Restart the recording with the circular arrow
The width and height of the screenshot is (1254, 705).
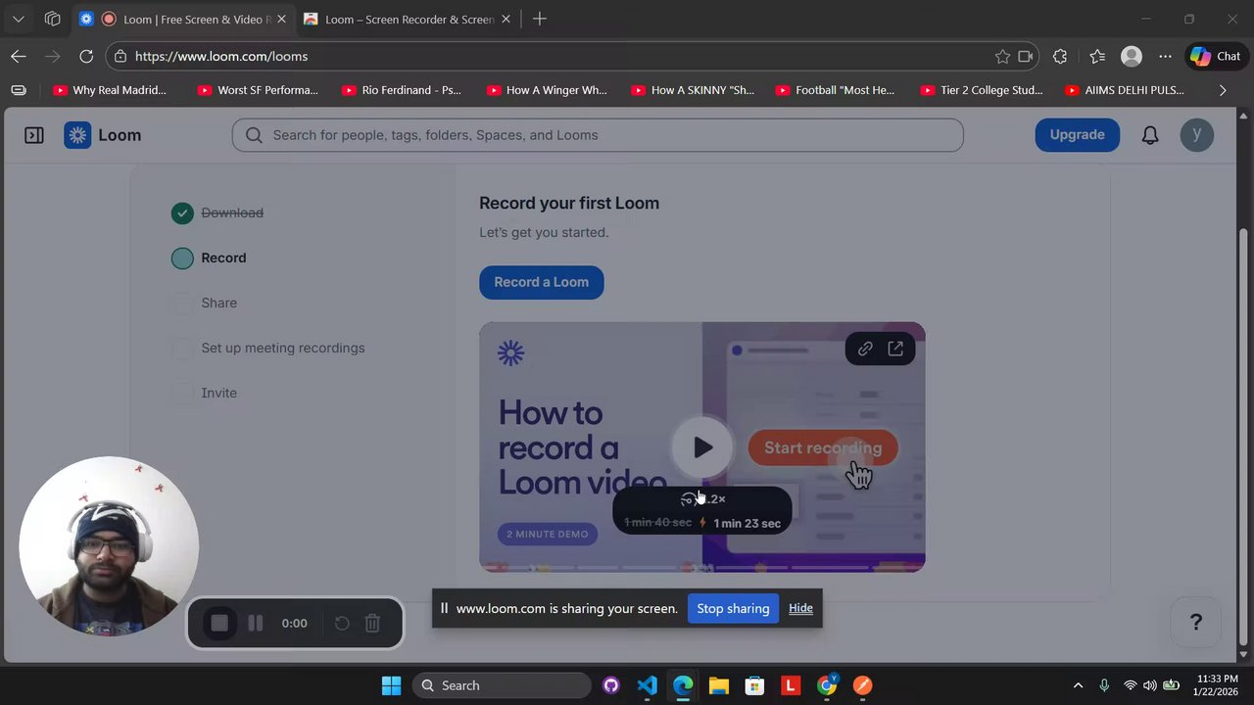coord(342,623)
